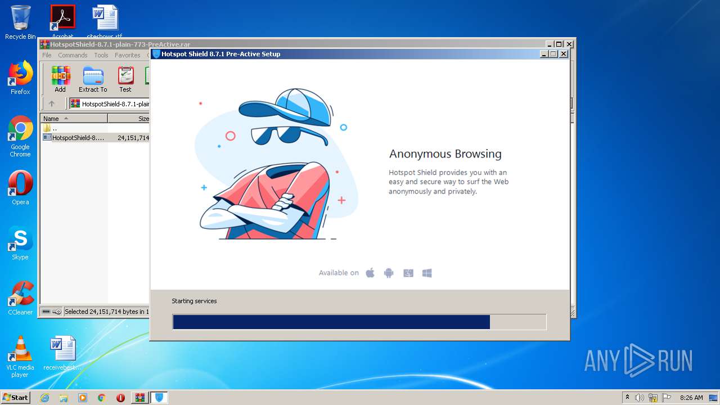Click the Windows Start button
Screen dimensions: 720x405
pos(16,397)
